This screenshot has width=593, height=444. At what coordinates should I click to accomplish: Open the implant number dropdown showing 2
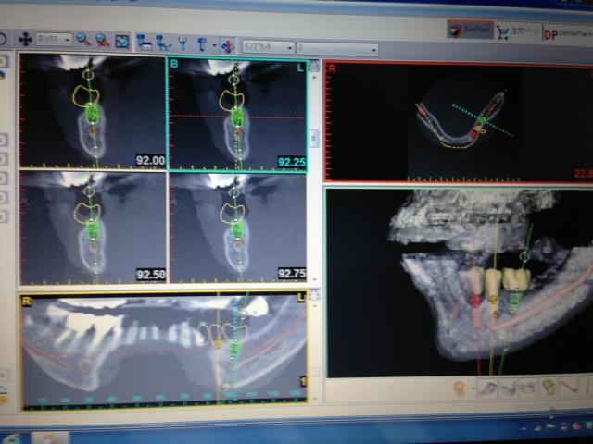pos(337,48)
